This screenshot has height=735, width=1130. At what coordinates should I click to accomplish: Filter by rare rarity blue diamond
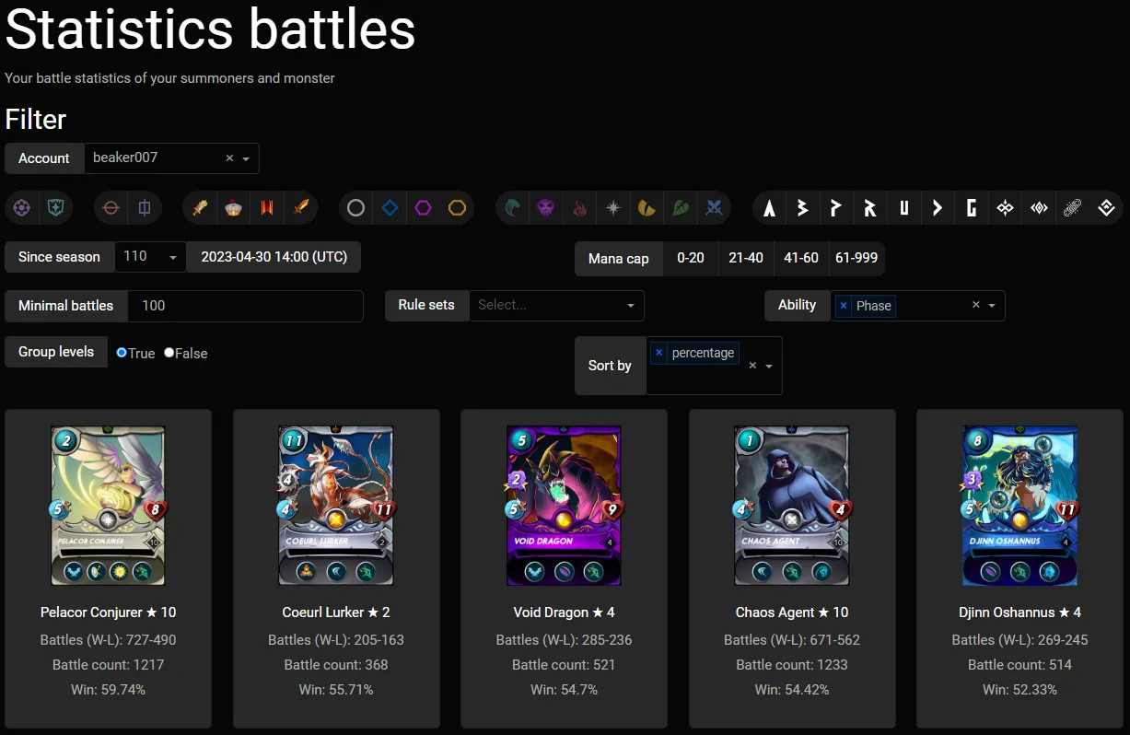(390, 208)
